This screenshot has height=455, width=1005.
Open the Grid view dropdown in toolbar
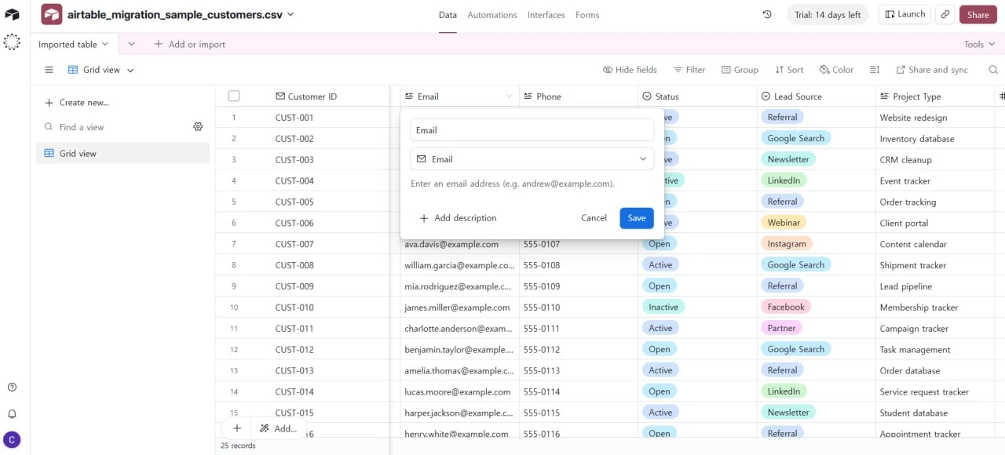101,70
